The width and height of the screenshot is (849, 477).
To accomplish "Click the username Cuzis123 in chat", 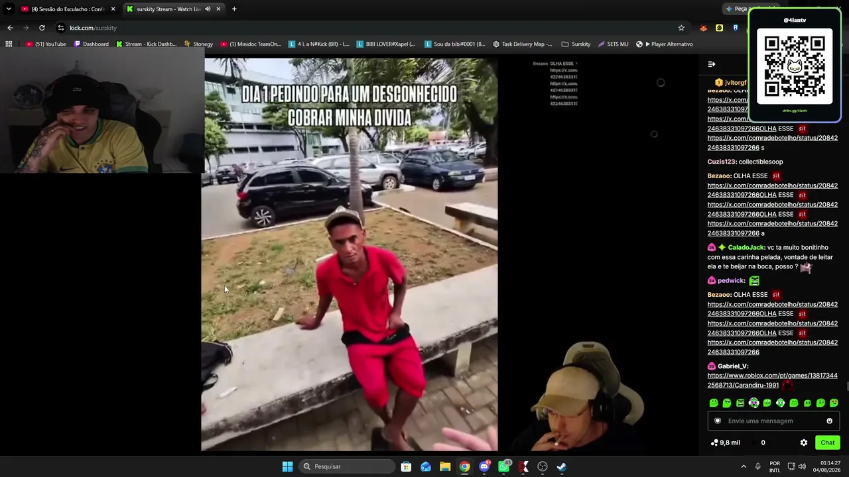I will [722, 162].
